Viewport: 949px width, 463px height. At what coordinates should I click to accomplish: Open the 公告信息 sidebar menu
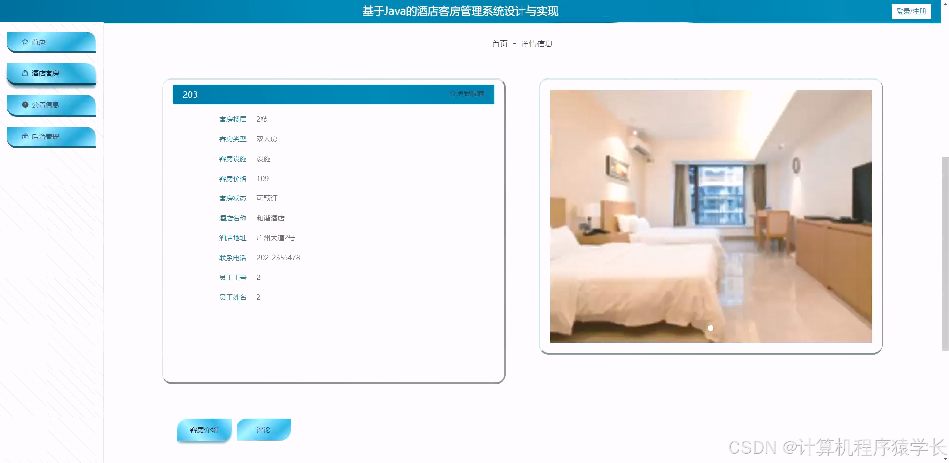tap(51, 105)
